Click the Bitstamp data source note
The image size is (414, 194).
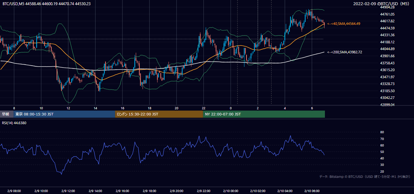click(x=365, y=177)
